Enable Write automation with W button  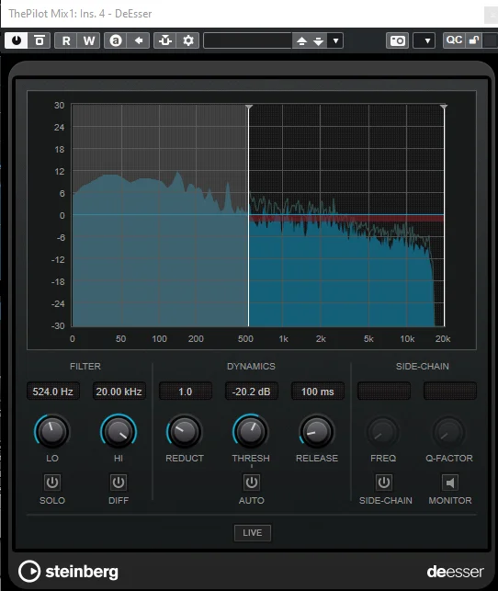click(x=89, y=40)
